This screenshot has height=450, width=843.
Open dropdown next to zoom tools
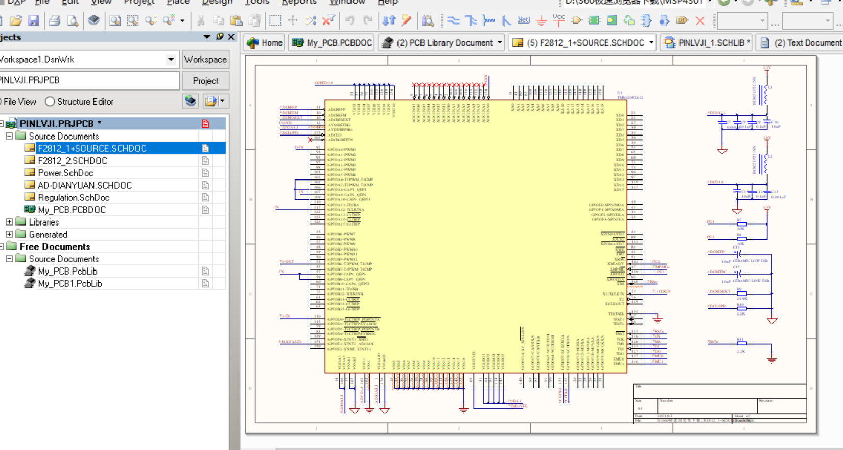(182, 21)
